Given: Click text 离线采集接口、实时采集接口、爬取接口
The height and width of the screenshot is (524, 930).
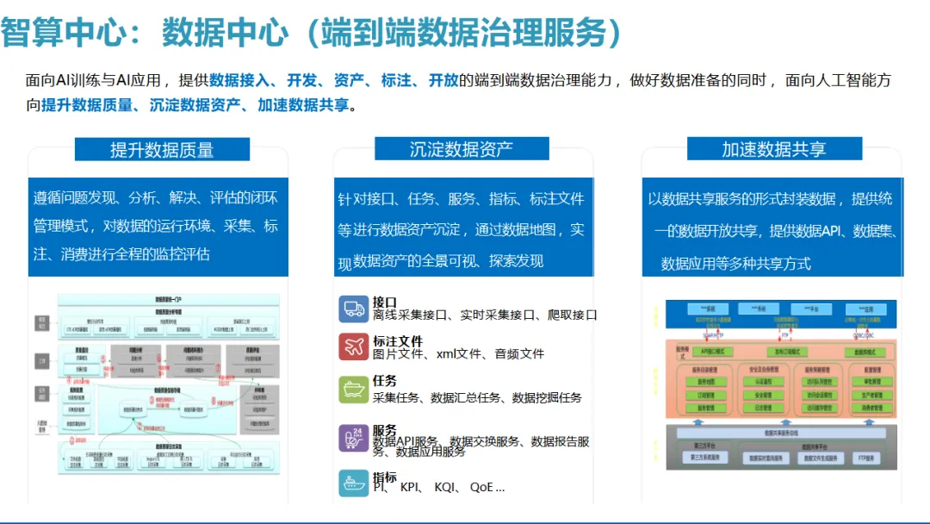Looking at the screenshot, I should [x=485, y=315].
